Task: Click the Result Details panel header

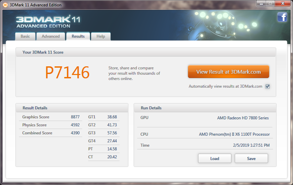Action: pyautogui.click(x=72, y=108)
